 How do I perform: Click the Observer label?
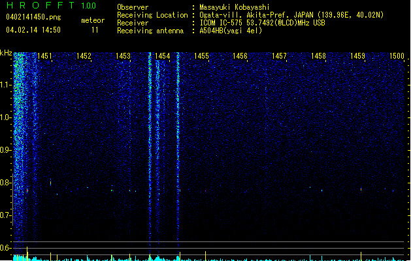133,7
